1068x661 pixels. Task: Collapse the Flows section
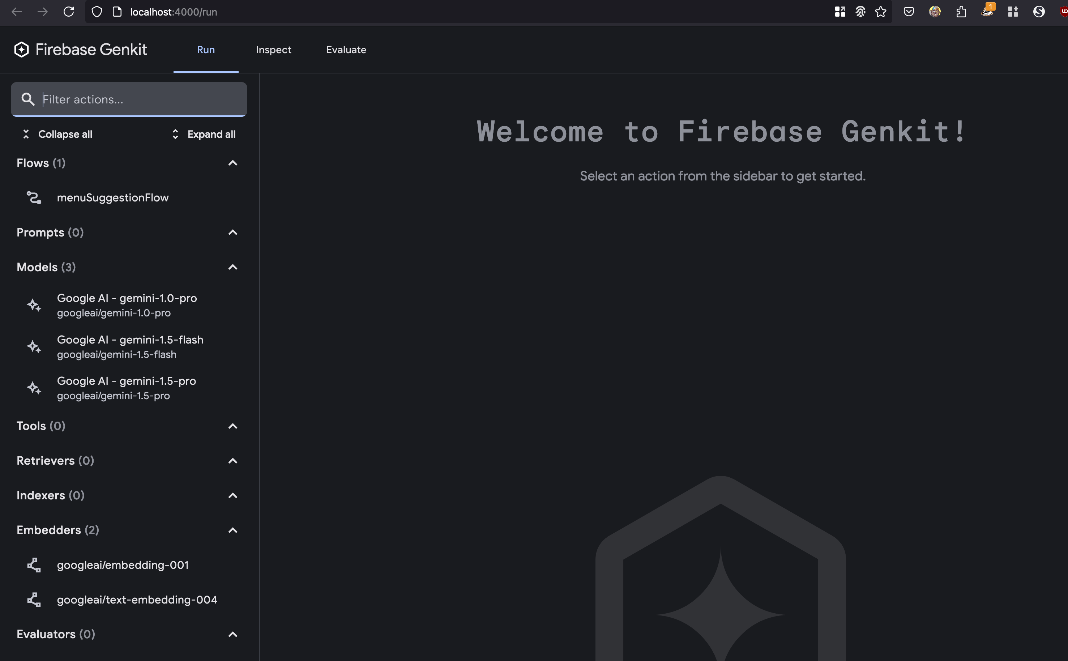[232, 163]
